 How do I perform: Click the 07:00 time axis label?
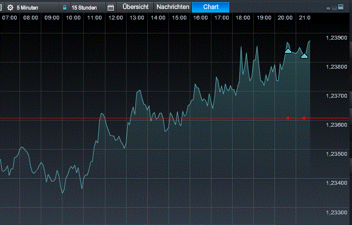pos(9,18)
